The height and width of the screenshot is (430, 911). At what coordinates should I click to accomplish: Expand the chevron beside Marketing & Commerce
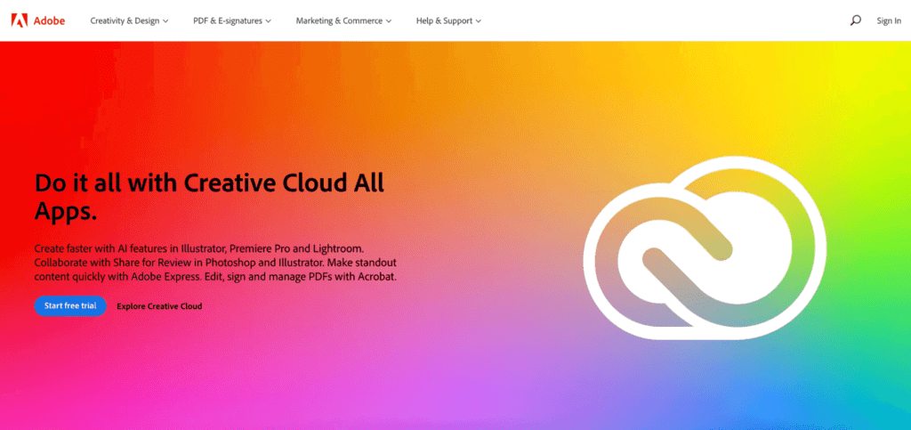(x=389, y=21)
